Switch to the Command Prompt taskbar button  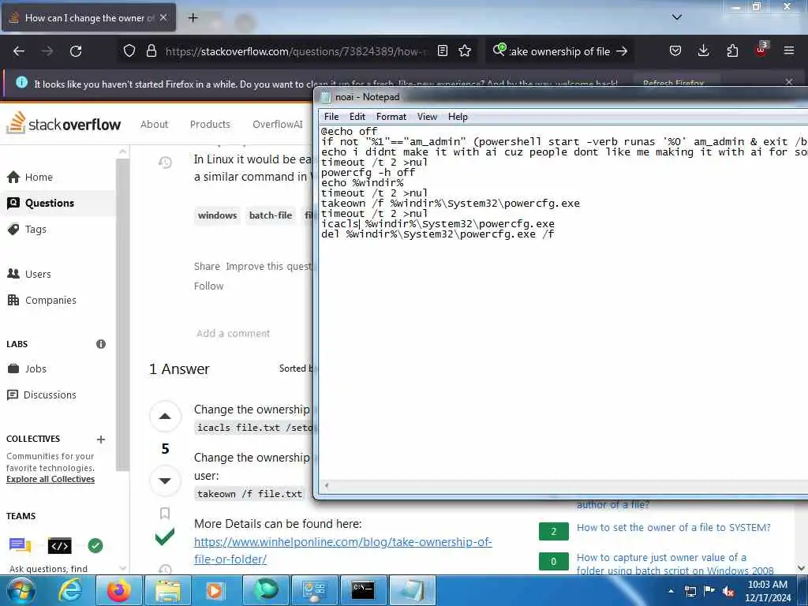pyautogui.click(x=363, y=590)
